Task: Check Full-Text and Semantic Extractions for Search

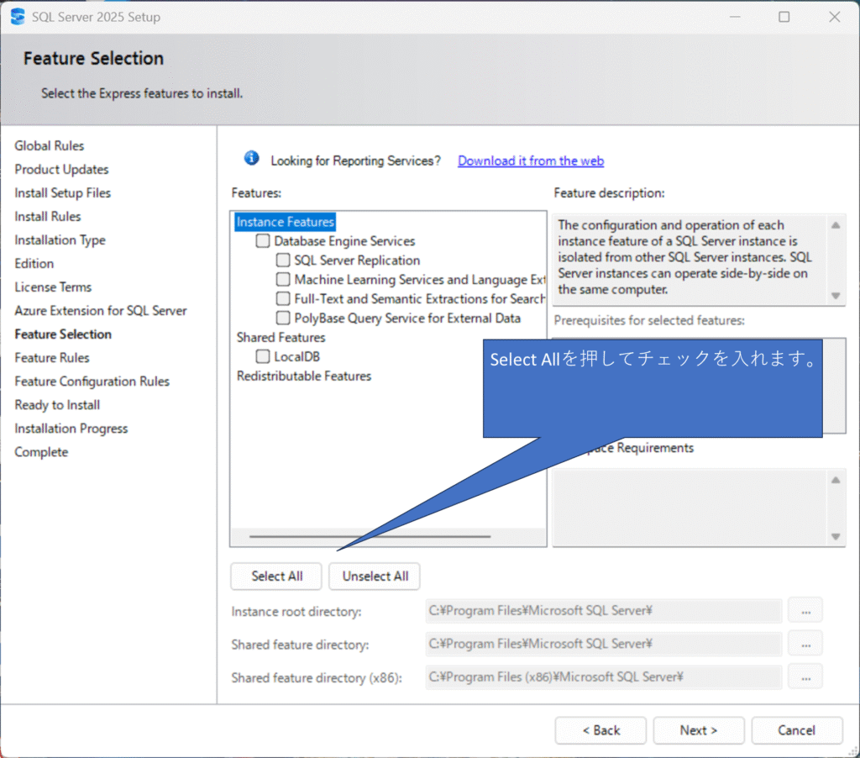Action: 283,298
